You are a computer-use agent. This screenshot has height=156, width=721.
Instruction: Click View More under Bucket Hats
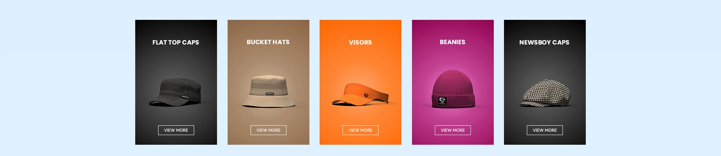(x=268, y=130)
